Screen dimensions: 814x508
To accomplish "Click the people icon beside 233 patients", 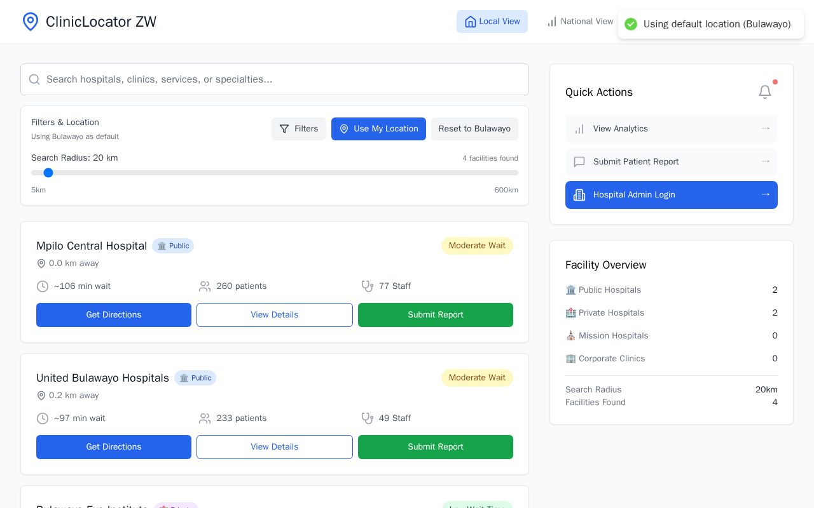I will [205, 418].
